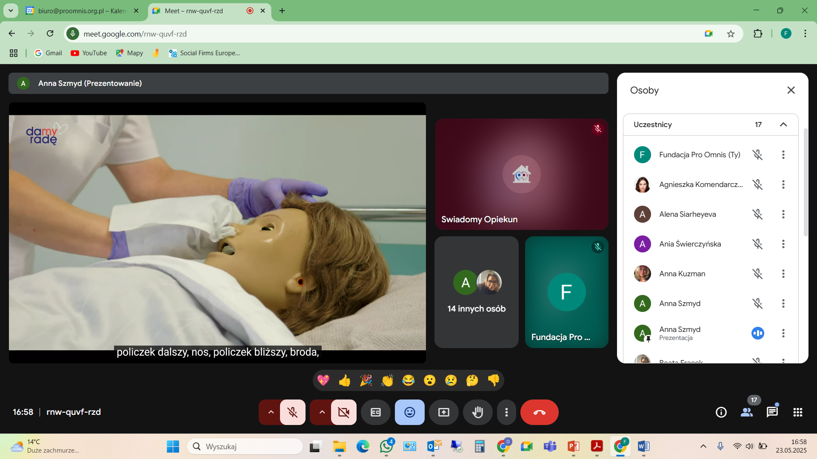Image resolution: width=817 pixels, height=459 pixels.
Task: Raise hand in the meeting
Action: 477,412
